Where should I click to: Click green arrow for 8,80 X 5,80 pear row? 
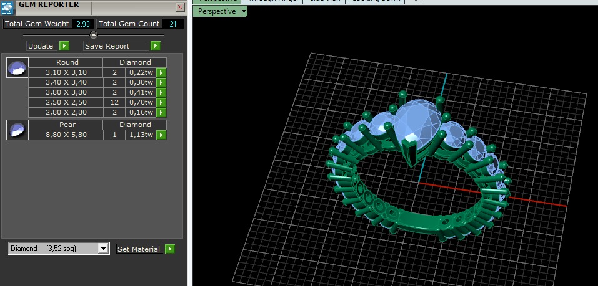point(161,135)
